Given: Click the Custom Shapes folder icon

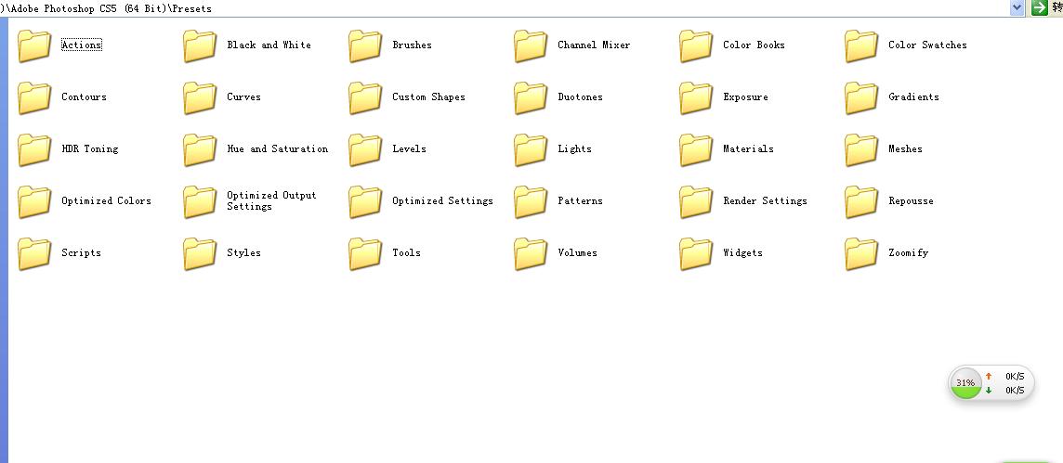Looking at the screenshot, I should coord(365,98).
